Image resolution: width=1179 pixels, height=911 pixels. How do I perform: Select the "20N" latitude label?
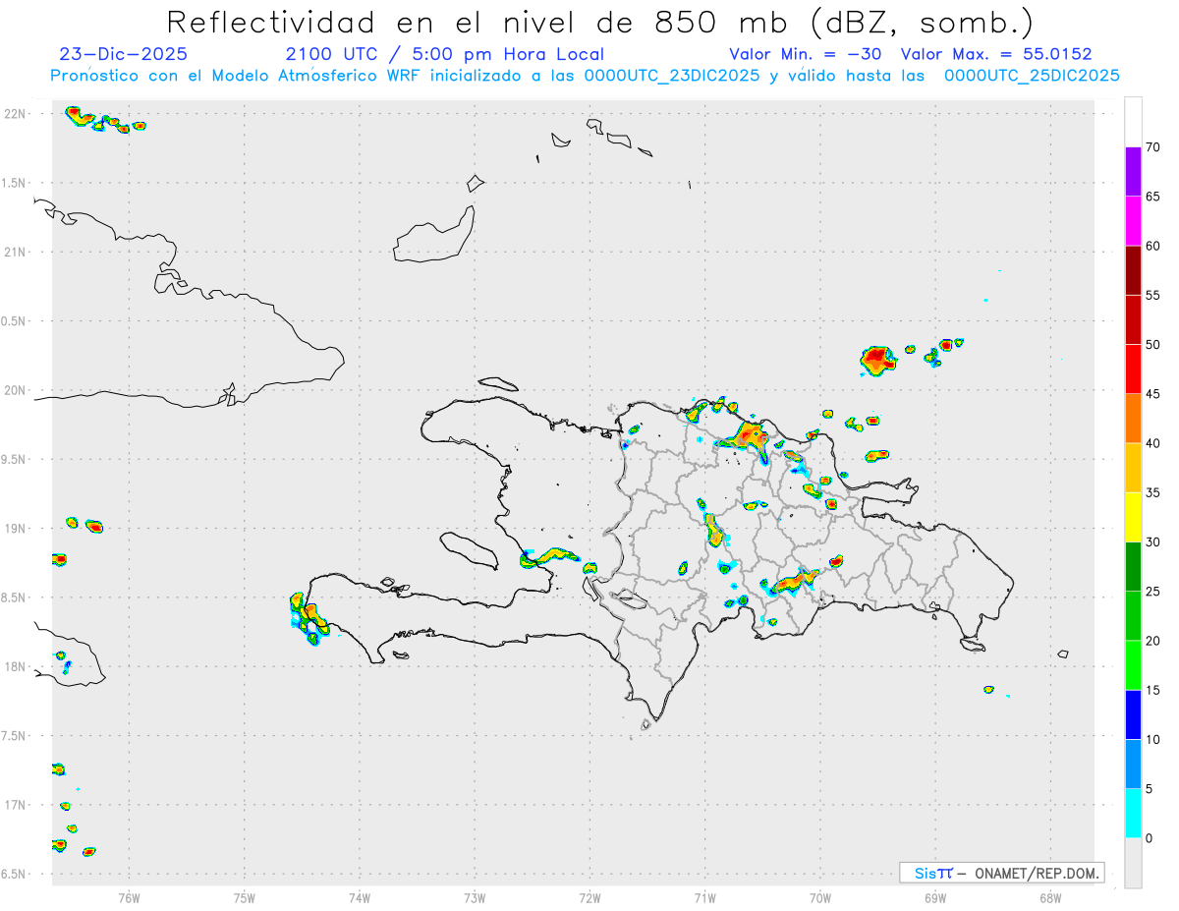[x=17, y=390]
